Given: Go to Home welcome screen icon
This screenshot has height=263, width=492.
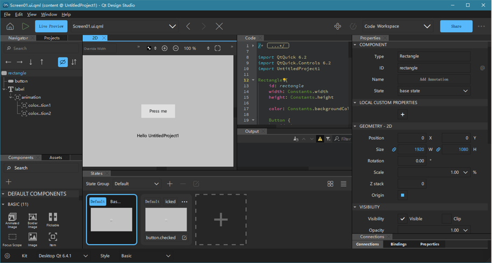Looking at the screenshot, I should pos(10,26).
